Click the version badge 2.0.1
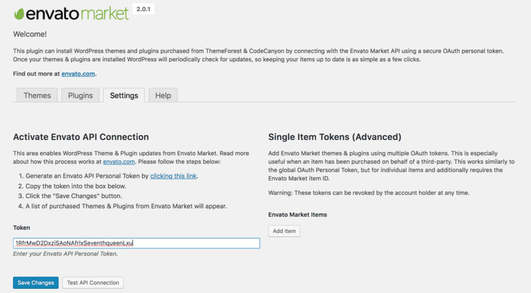This screenshot has width=531, height=293. click(143, 9)
